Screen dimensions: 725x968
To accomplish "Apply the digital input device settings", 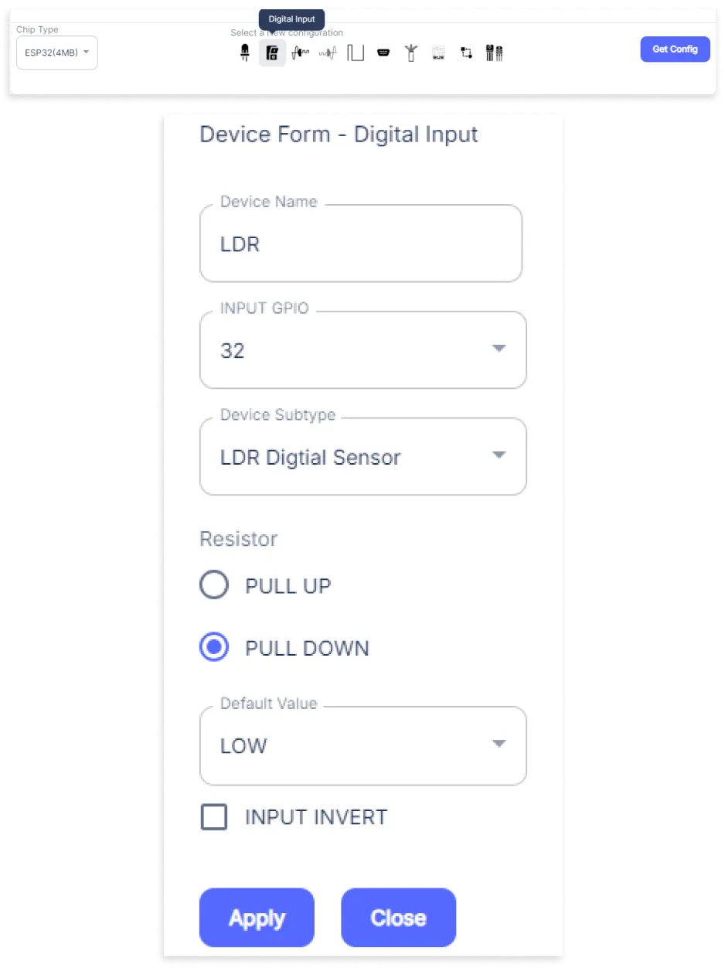I will point(257,918).
